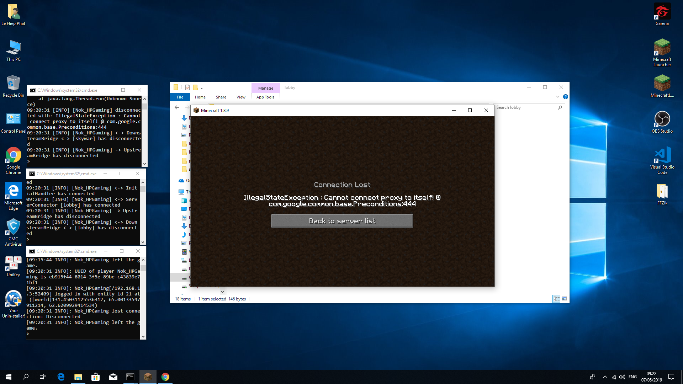The height and width of the screenshot is (384, 683).
Task: Click Minecraft icon in taskbar
Action: click(148, 377)
